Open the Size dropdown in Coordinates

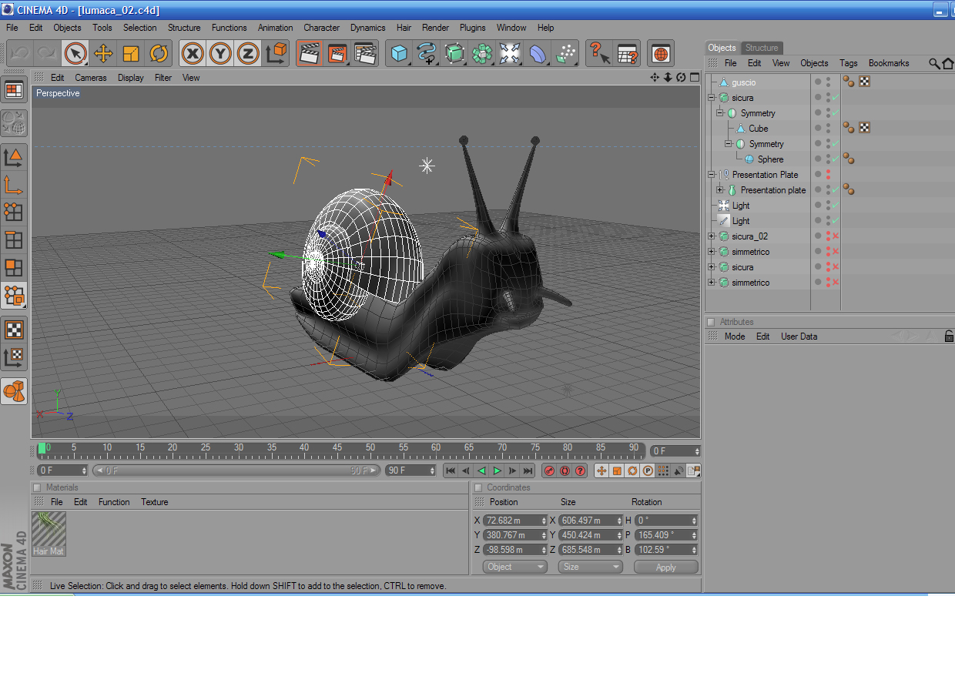coord(591,567)
